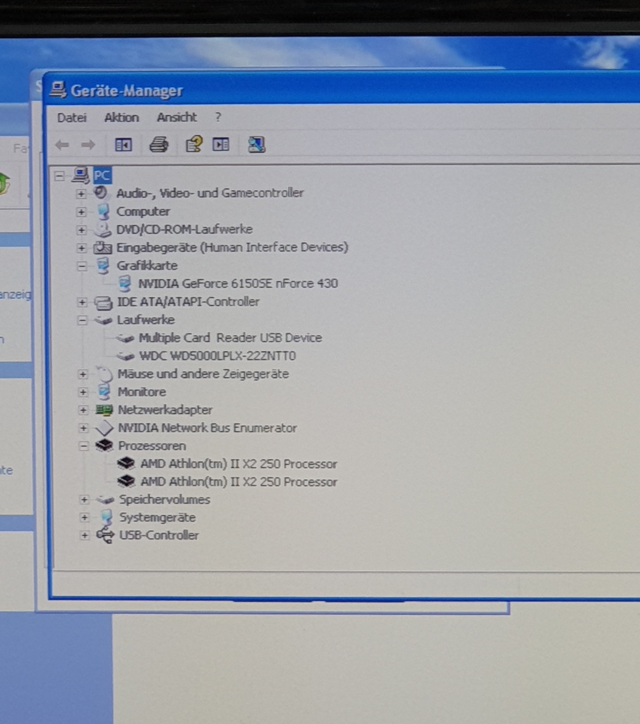Click the Print toolbar icon
640x724 pixels.
coord(158,145)
